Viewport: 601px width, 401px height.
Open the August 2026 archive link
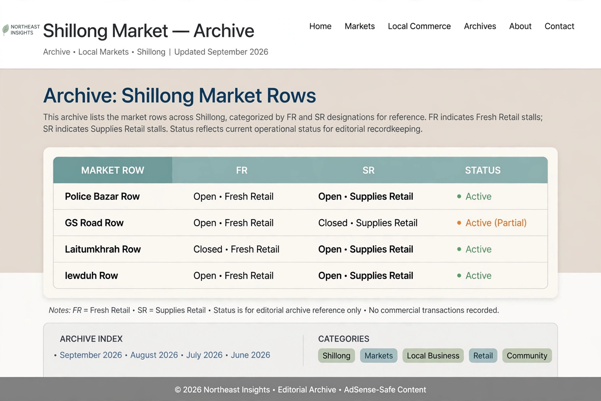click(154, 355)
